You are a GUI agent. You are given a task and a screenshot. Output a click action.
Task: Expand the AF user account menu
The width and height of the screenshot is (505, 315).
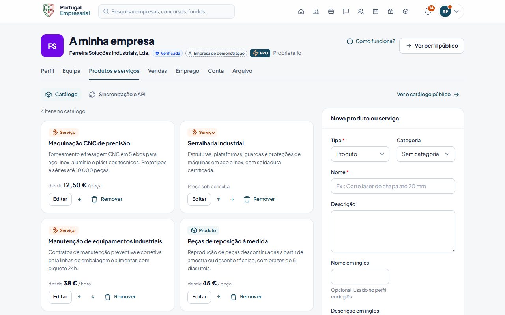pyautogui.click(x=451, y=11)
